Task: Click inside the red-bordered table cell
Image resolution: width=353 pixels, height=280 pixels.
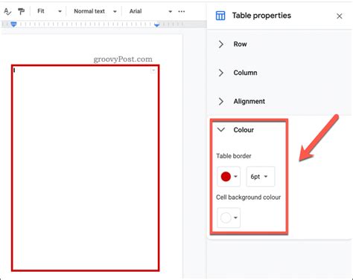Action: click(x=85, y=168)
